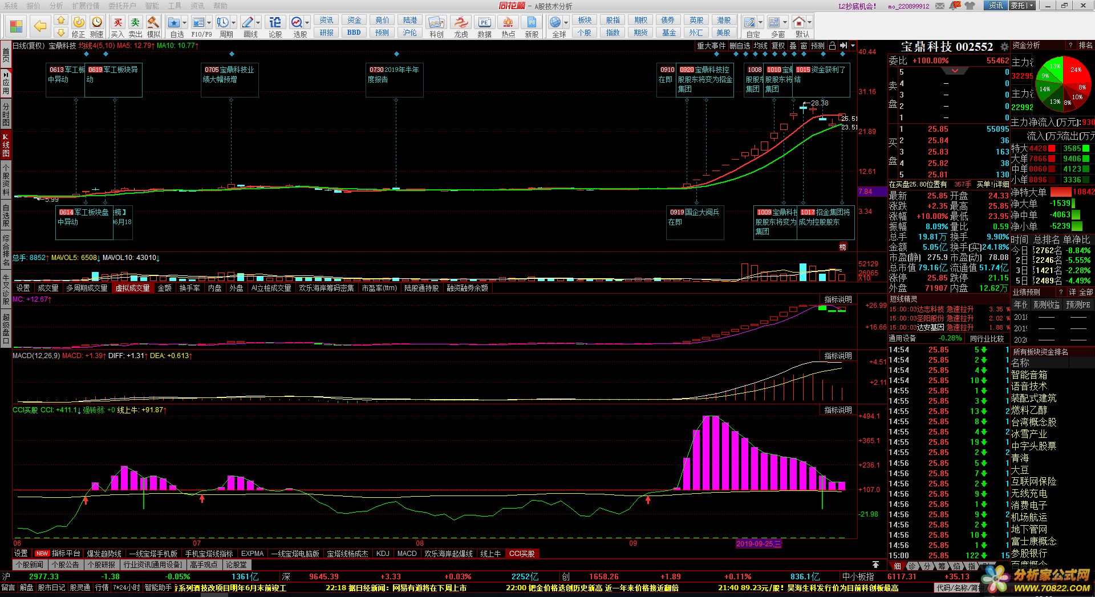Viewport: 1095px width, 597px height.
Task: Click the yellow down arrow icon
Action: tap(61, 33)
